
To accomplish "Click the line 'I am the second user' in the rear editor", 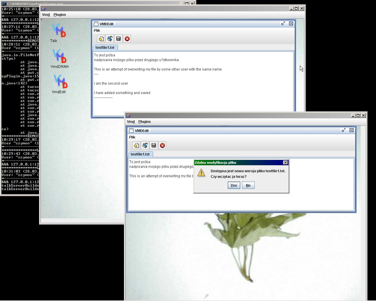I will (x=111, y=83).
